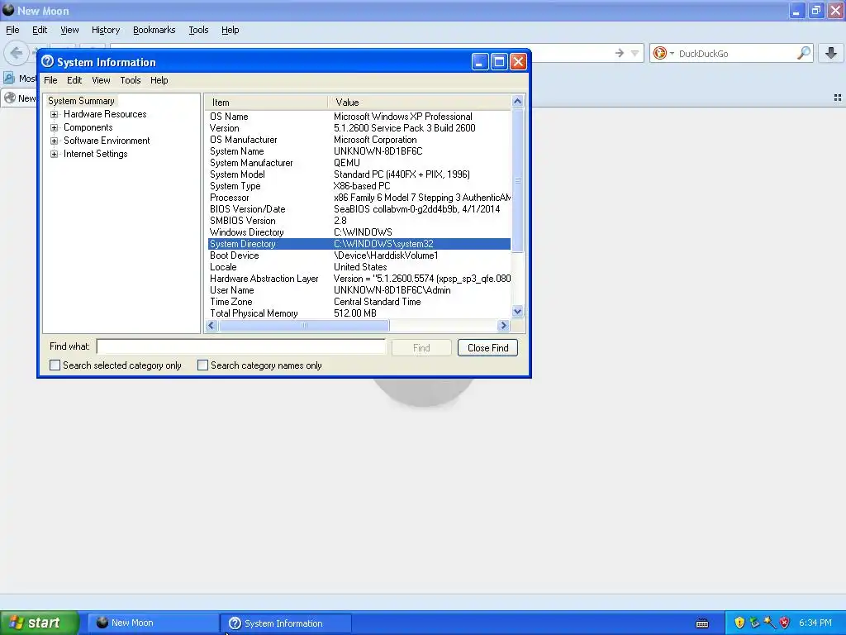Open the System Information Tools menu

coord(130,80)
